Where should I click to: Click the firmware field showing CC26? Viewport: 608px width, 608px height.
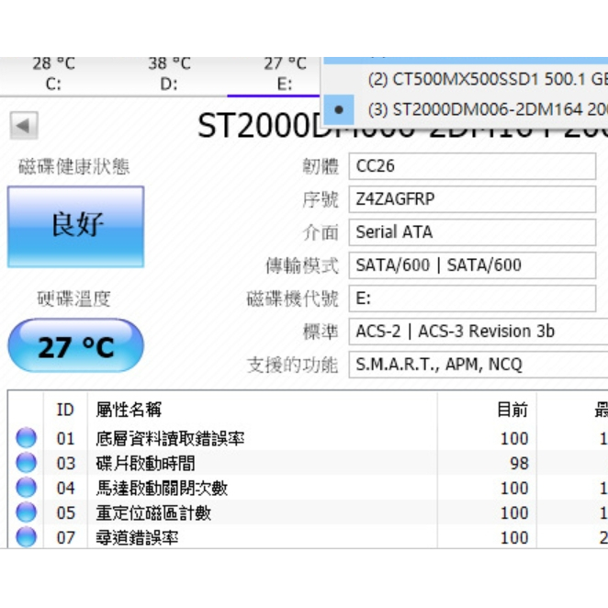point(472,166)
